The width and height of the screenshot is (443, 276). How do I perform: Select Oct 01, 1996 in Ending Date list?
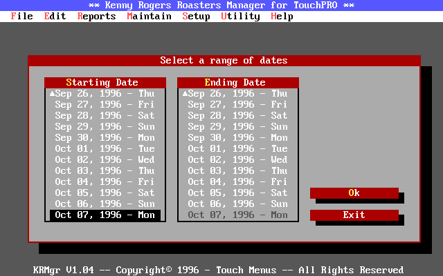(x=238, y=149)
